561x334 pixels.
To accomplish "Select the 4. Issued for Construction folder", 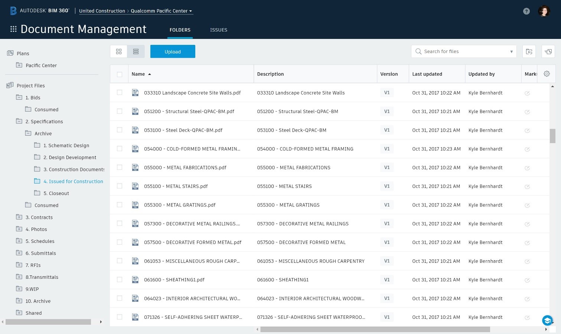I will (x=73, y=181).
